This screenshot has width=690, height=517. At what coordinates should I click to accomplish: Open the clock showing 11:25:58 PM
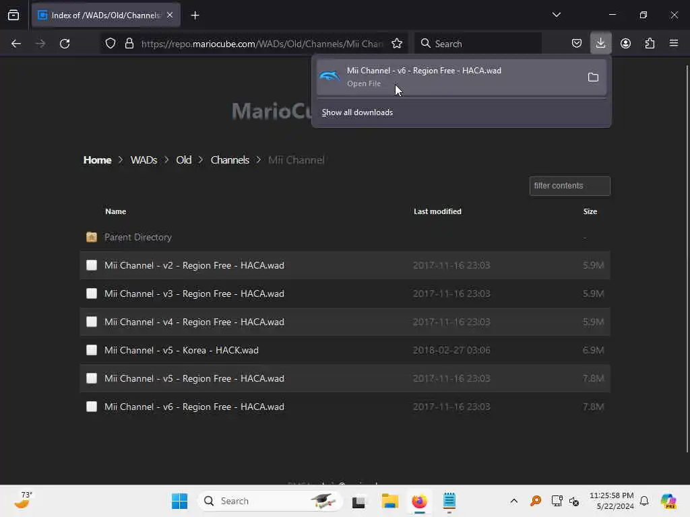(x=612, y=501)
